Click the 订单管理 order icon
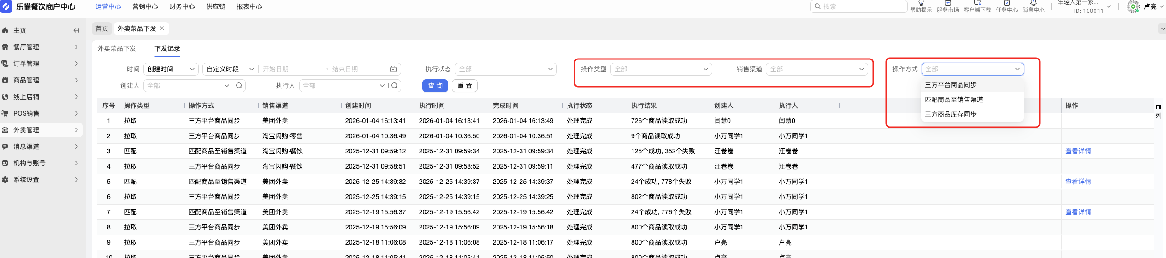Image resolution: width=1166 pixels, height=258 pixels. pyautogui.click(x=5, y=64)
